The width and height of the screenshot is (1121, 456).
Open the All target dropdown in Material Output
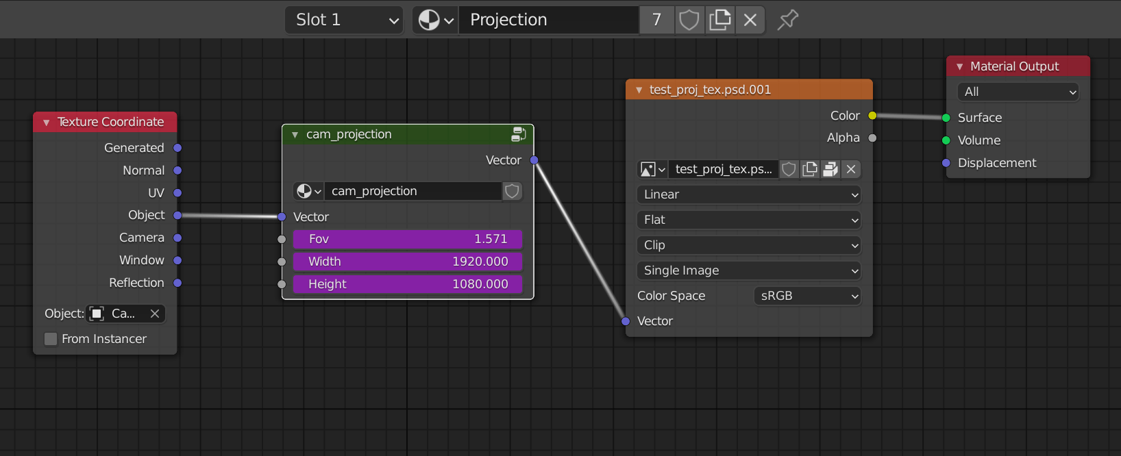1018,92
